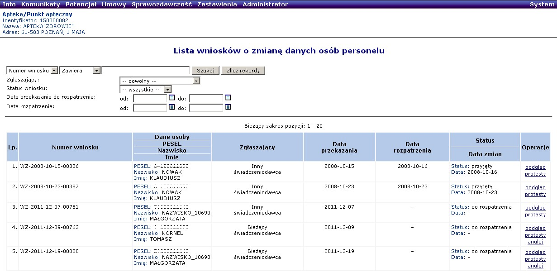557x277 pixels.
Task: Open the Potencjał menu
Action: point(81,4)
